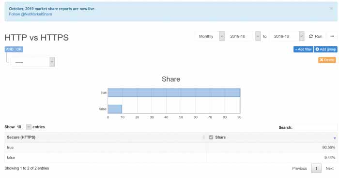This screenshot has width=339, height=178.
Task: Click the Next pagination link
Action: 329,168
